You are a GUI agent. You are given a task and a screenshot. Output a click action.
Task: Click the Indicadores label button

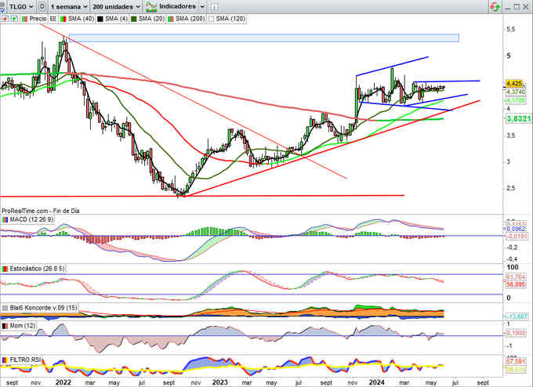click(177, 6)
